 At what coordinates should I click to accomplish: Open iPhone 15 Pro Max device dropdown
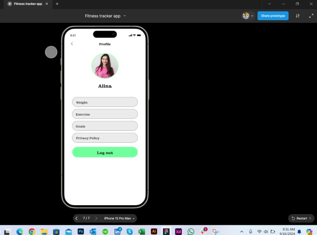click(119, 219)
